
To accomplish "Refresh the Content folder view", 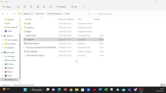I will (x=89, y=14).
